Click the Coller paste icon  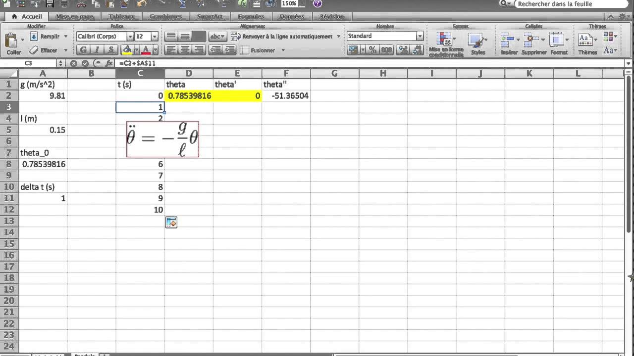(x=11, y=40)
